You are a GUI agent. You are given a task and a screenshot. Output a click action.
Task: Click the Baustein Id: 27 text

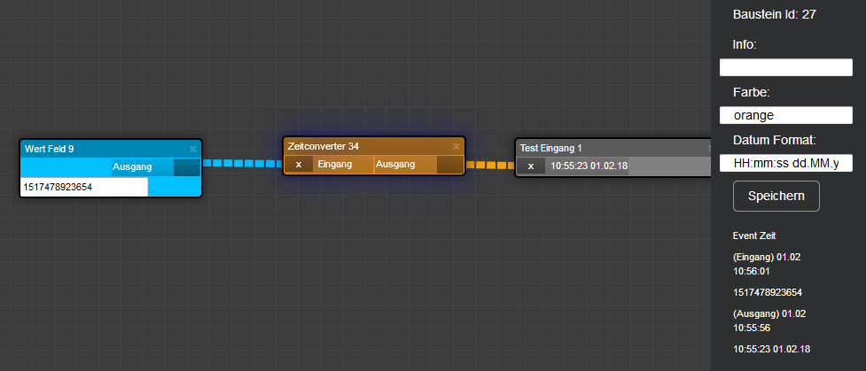(775, 15)
